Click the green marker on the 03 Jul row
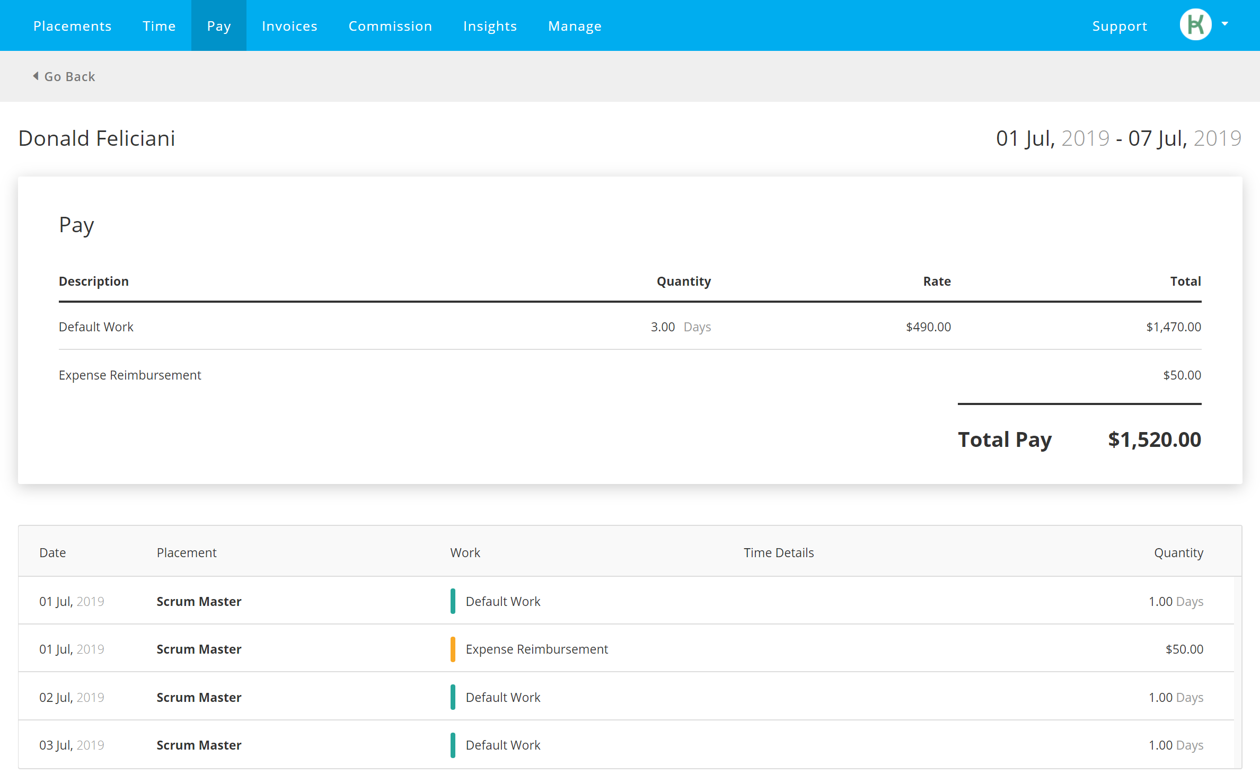 pyautogui.click(x=453, y=745)
